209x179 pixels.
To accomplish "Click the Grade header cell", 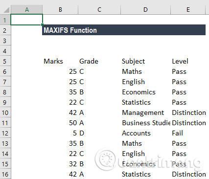I will click(99, 61).
